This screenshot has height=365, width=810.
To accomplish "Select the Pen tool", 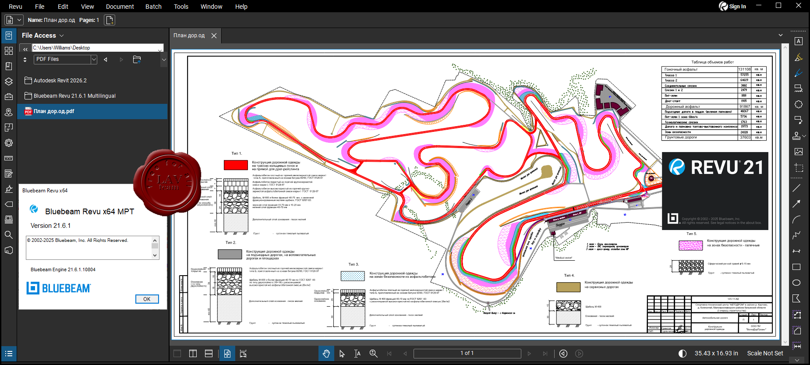I will (799, 73).
